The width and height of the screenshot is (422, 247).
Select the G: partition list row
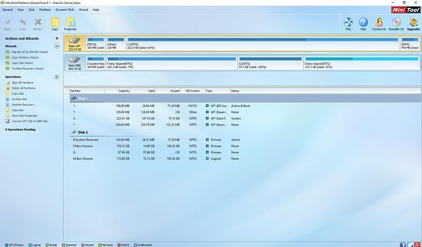pos(245,152)
